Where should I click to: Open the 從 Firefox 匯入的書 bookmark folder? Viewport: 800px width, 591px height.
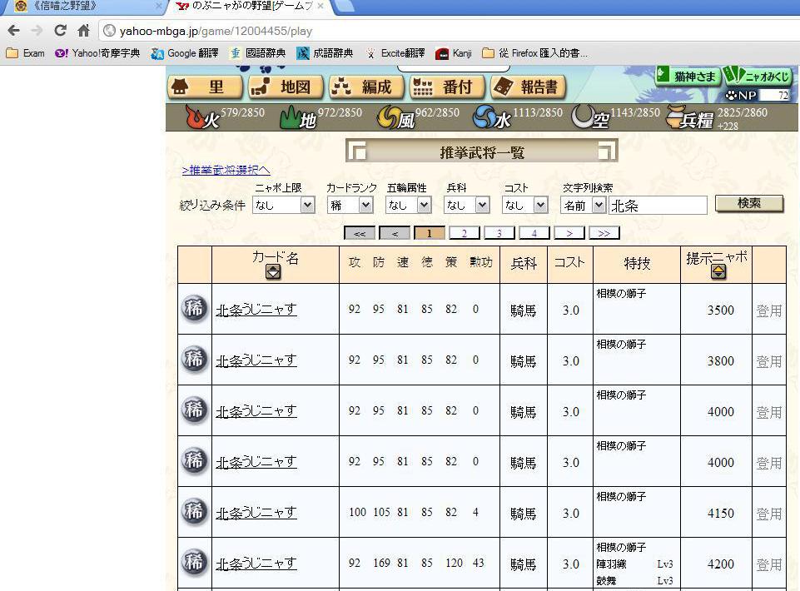(535, 53)
